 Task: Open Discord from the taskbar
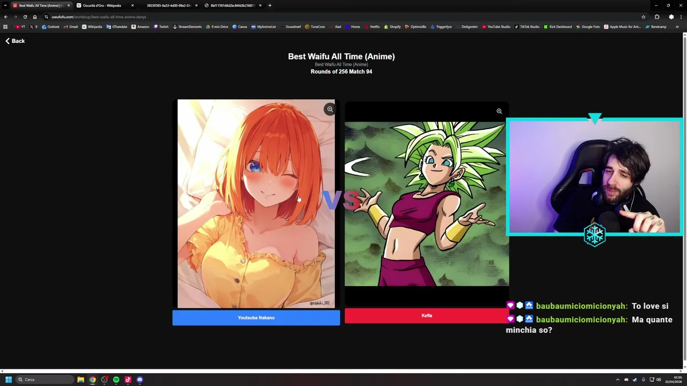[140, 380]
